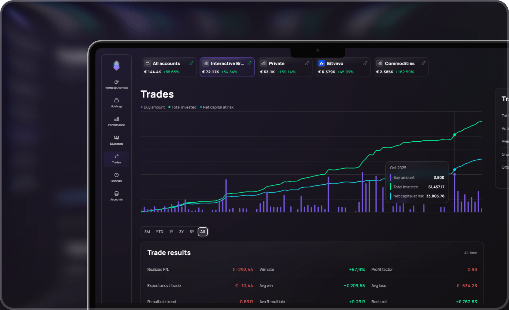Click the link icon on Interactive Br... card
Viewport: 509px width, 310px height.
click(x=250, y=63)
